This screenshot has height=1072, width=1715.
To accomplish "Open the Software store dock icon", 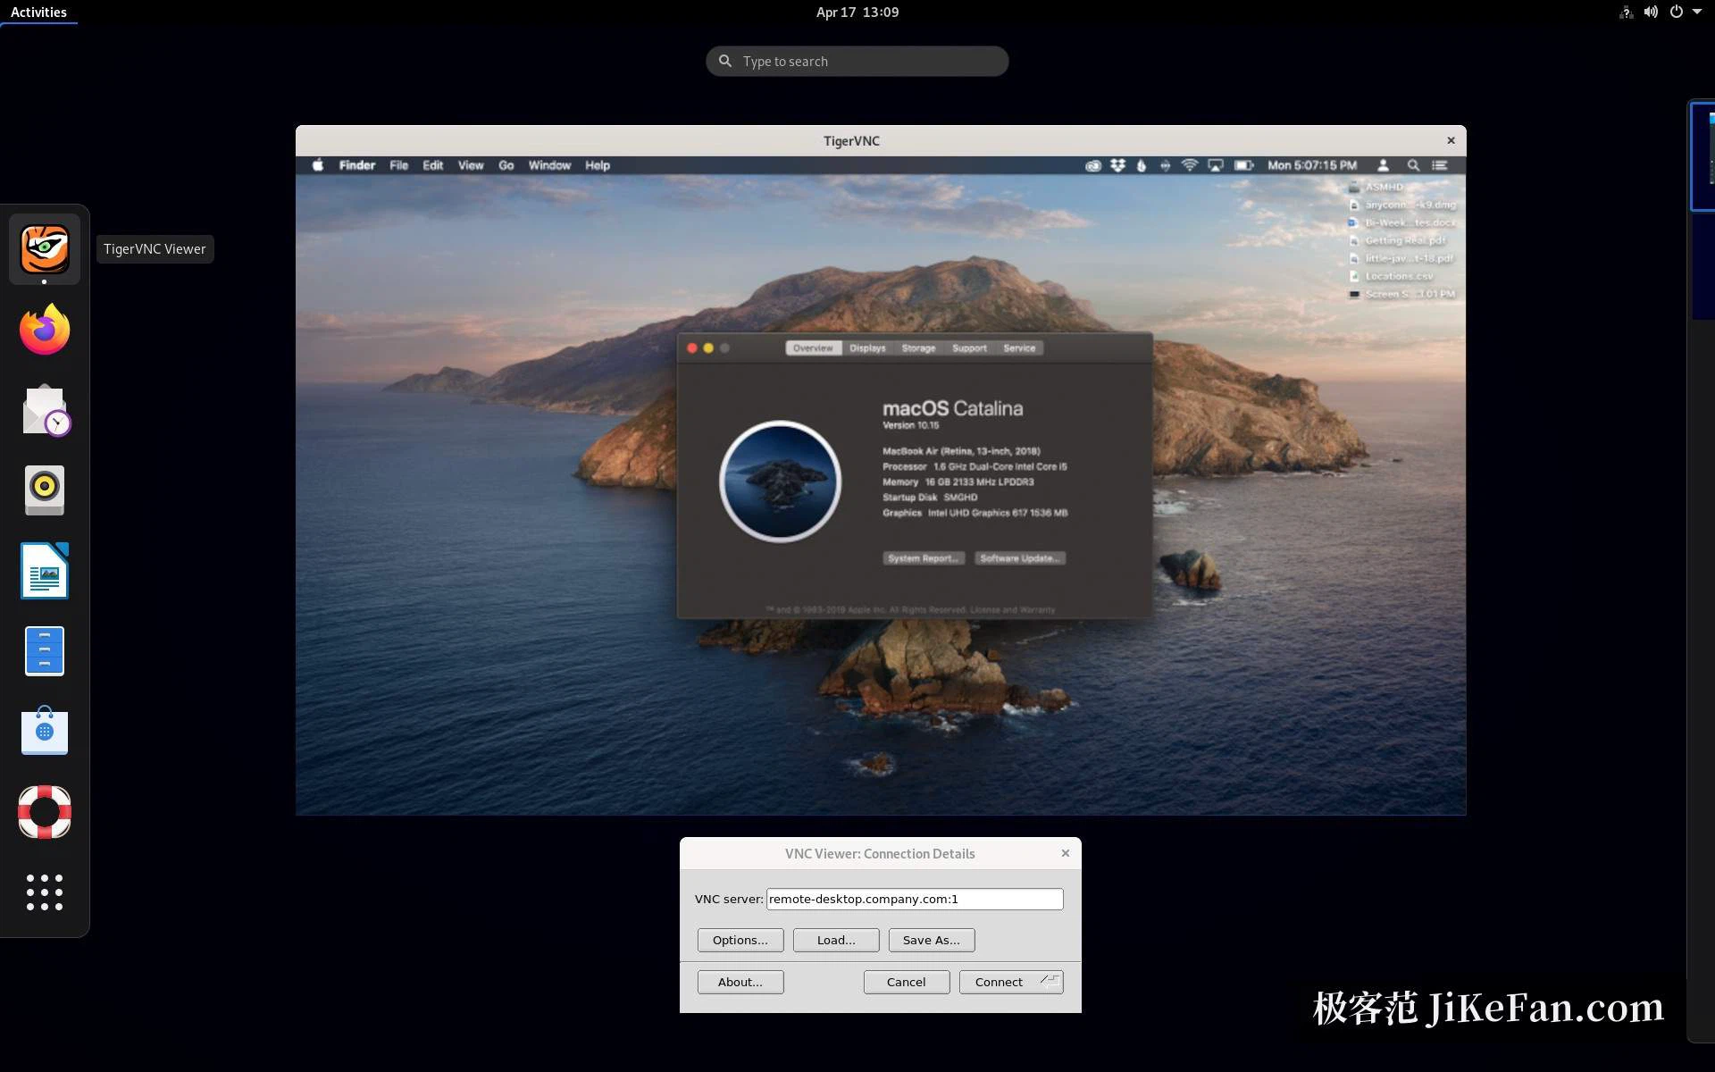I will click(45, 731).
